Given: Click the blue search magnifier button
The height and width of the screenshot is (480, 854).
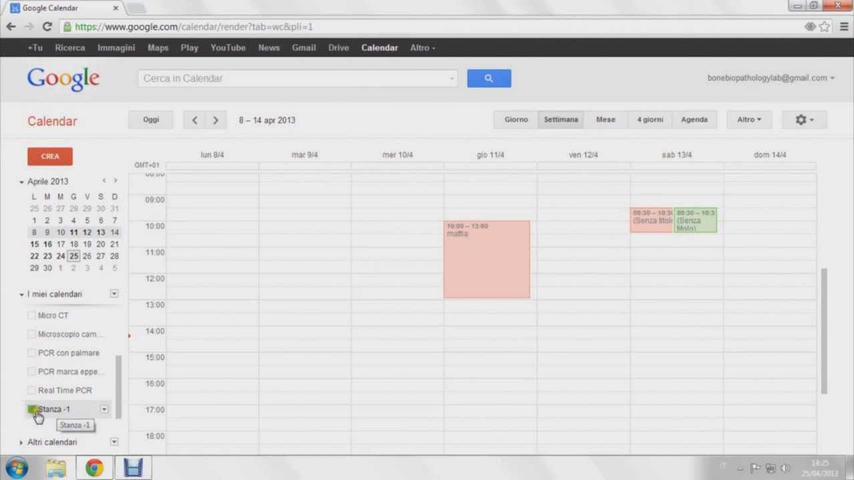Looking at the screenshot, I should coord(489,78).
